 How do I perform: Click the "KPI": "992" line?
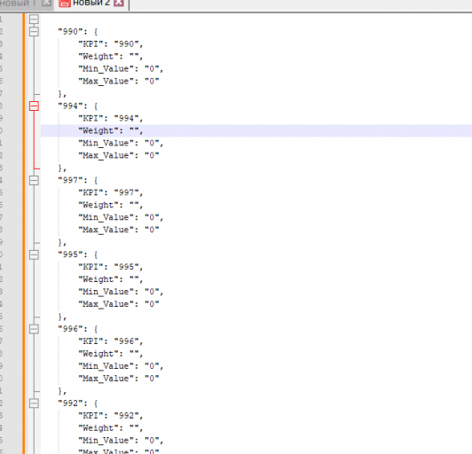coord(111,416)
